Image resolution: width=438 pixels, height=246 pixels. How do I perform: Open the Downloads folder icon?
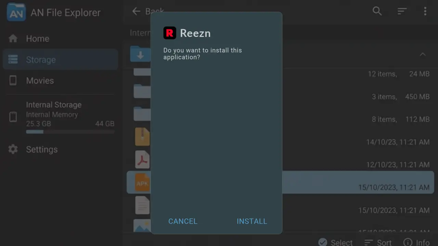(x=140, y=54)
